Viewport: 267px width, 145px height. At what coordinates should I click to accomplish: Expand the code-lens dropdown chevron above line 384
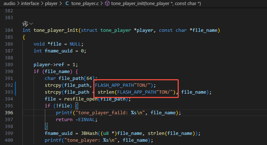point(31,24)
